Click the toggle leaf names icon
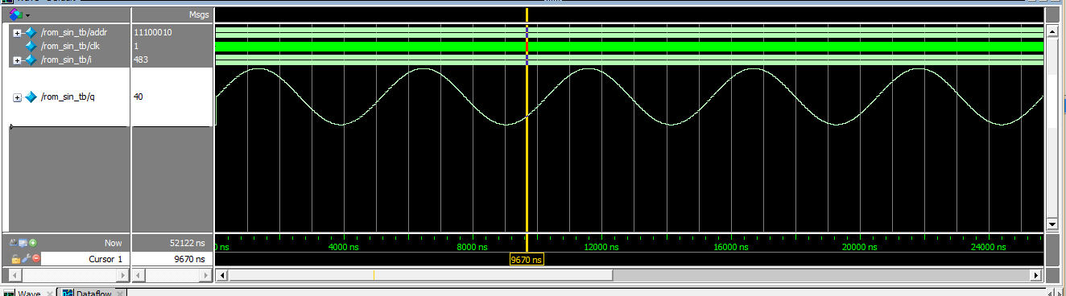The image size is (1066, 296). coord(14,242)
